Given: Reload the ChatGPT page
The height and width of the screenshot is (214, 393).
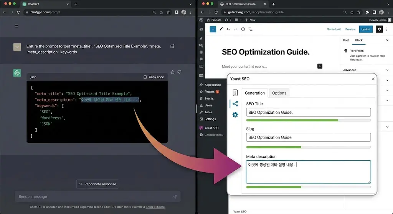Looking at the screenshot, I should pyautogui.click(x=18, y=12).
